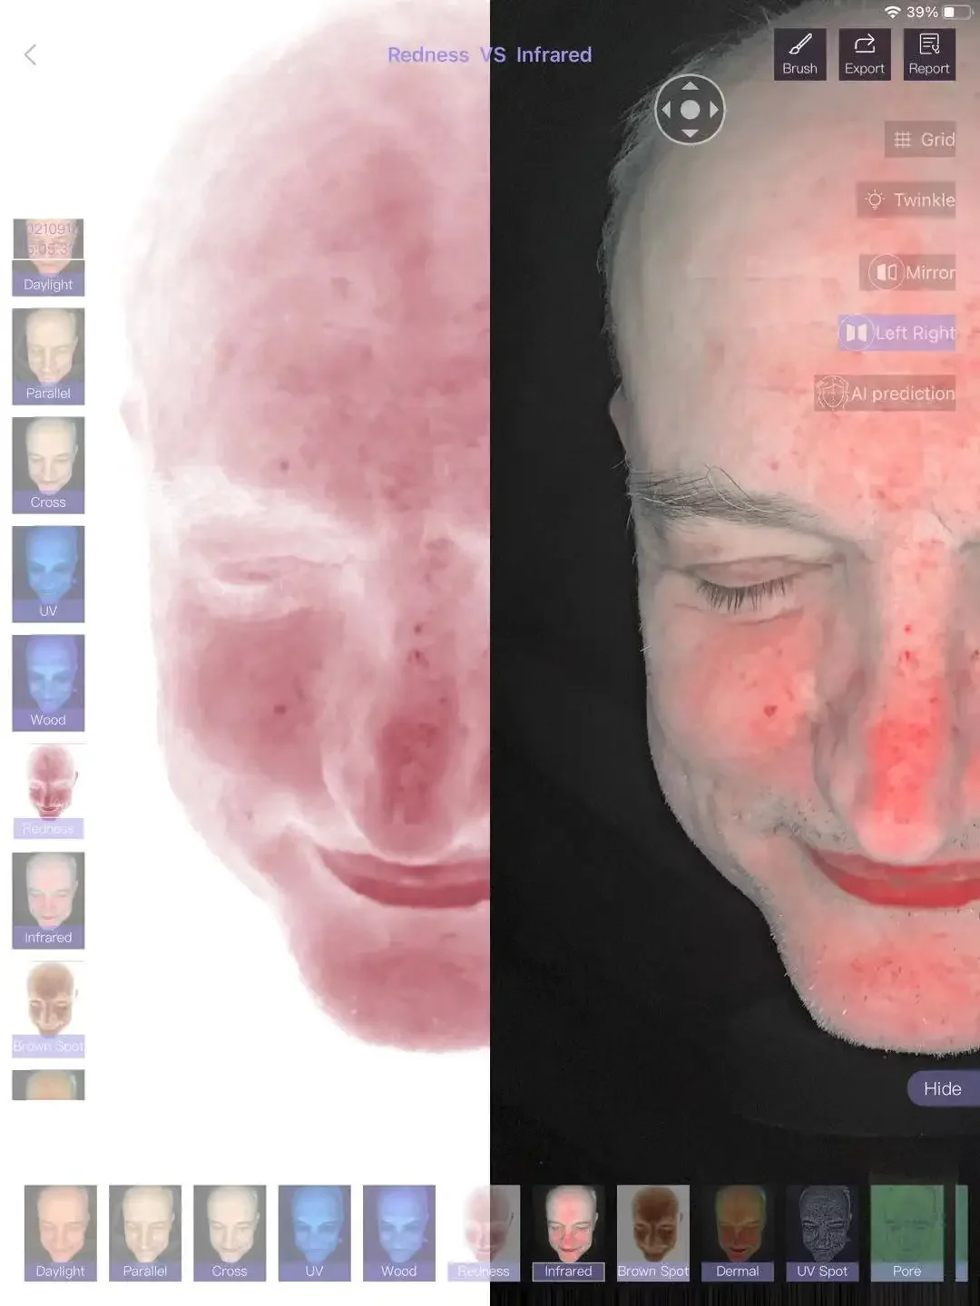Tap the left arrow on pan control
Screen dimensions: 980x1306
click(x=666, y=110)
